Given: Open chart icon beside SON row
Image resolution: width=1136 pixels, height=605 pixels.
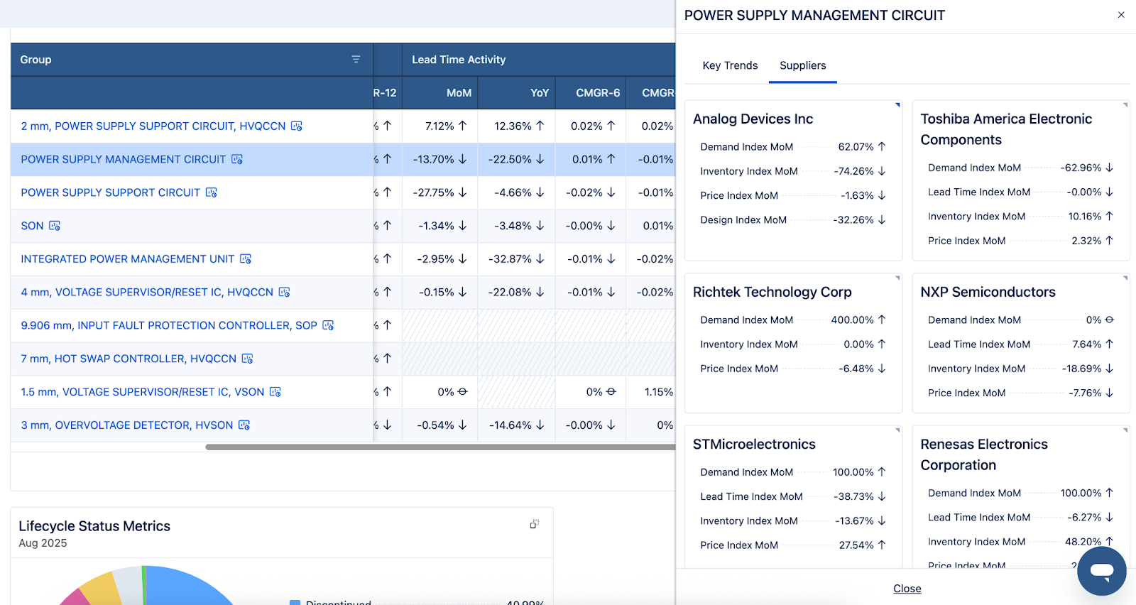Looking at the screenshot, I should point(55,226).
